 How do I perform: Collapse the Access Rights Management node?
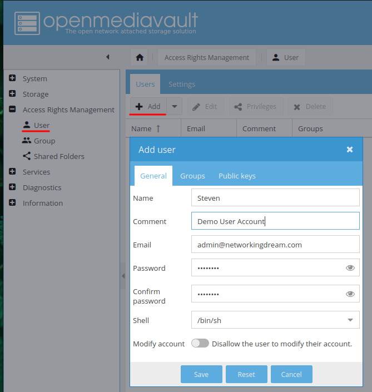coord(12,109)
